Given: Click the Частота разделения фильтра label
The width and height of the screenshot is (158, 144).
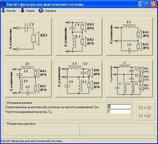Looking at the screenshot, I should click(x=29, y=112).
